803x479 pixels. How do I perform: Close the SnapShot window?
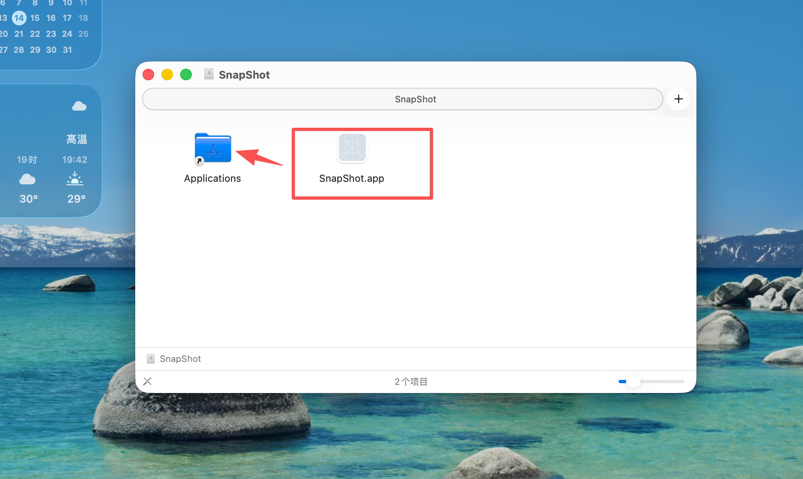coord(148,75)
